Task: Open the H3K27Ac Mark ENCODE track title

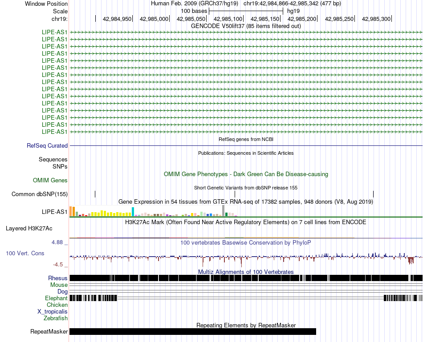Action: tap(246, 222)
